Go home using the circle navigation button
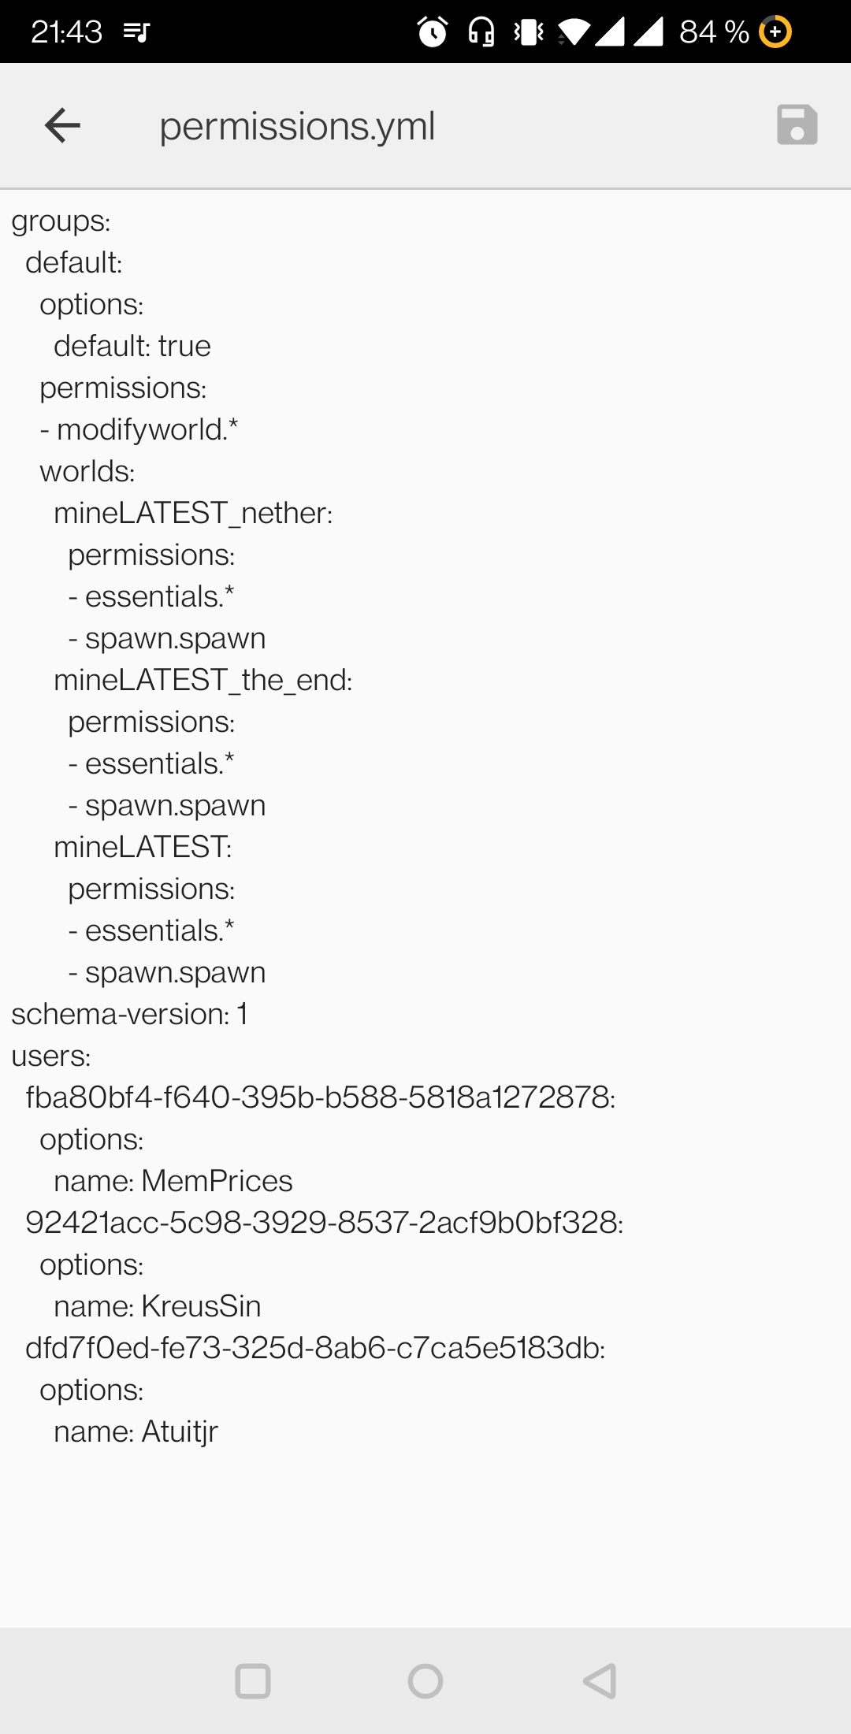The image size is (851, 1734). point(425,1680)
